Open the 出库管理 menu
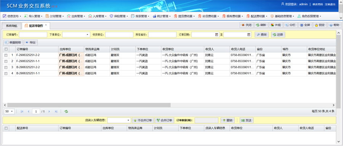The width and height of the screenshot is (343, 146). pyautogui.click(x=76, y=16)
